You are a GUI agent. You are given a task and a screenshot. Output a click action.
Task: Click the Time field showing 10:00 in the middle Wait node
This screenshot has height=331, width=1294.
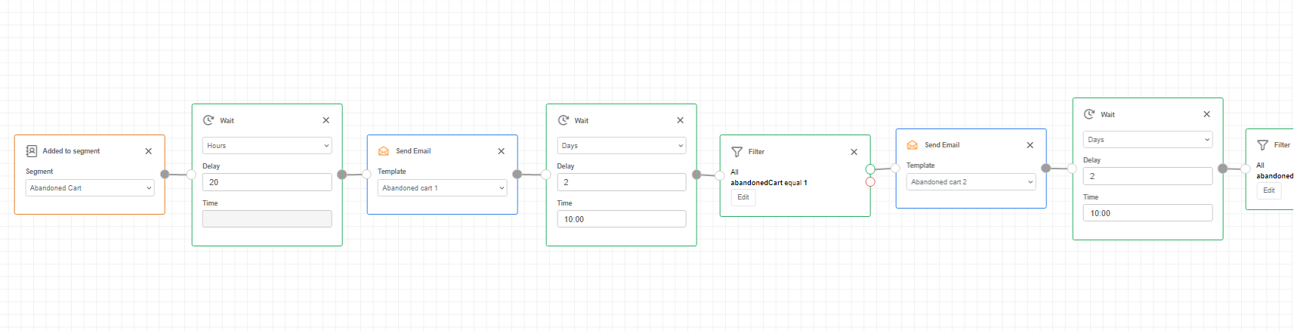coord(621,219)
